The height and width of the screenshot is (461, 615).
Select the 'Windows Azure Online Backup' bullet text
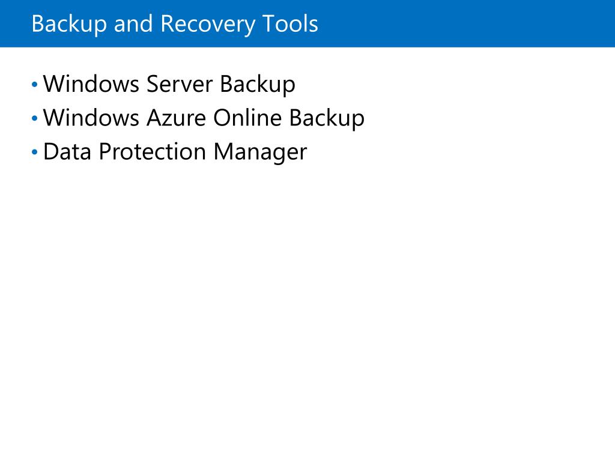point(204,118)
